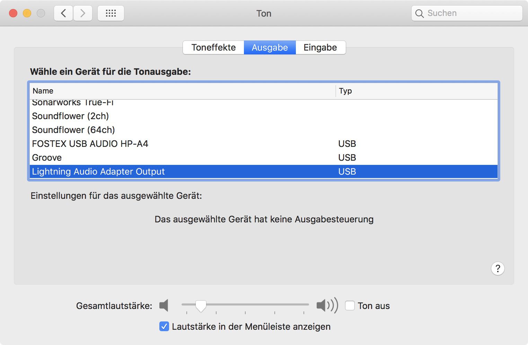Click the help question mark button
Viewport: 528px width, 345px height.
498,268
